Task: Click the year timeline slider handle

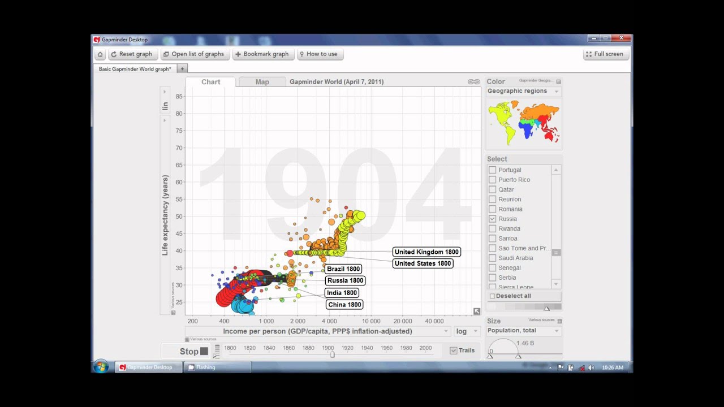Action: [333, 354]
